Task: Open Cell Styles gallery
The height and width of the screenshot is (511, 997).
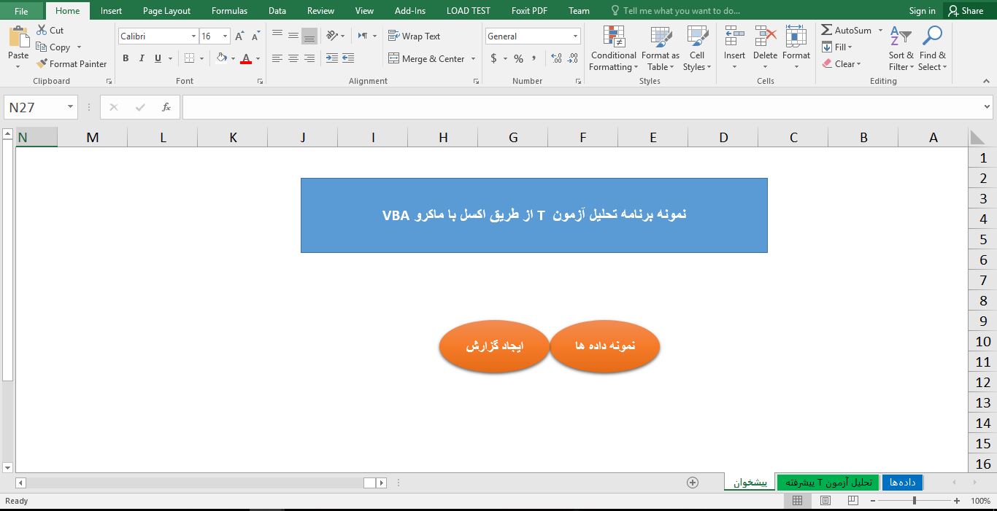Action: [697, 49]
